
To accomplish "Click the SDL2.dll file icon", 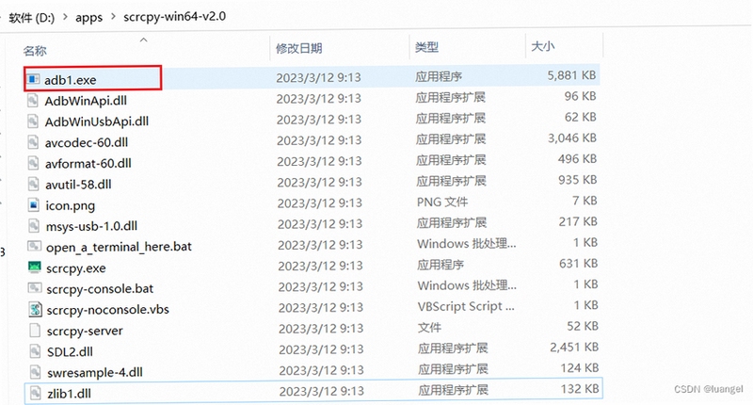I will coord(35,351).
